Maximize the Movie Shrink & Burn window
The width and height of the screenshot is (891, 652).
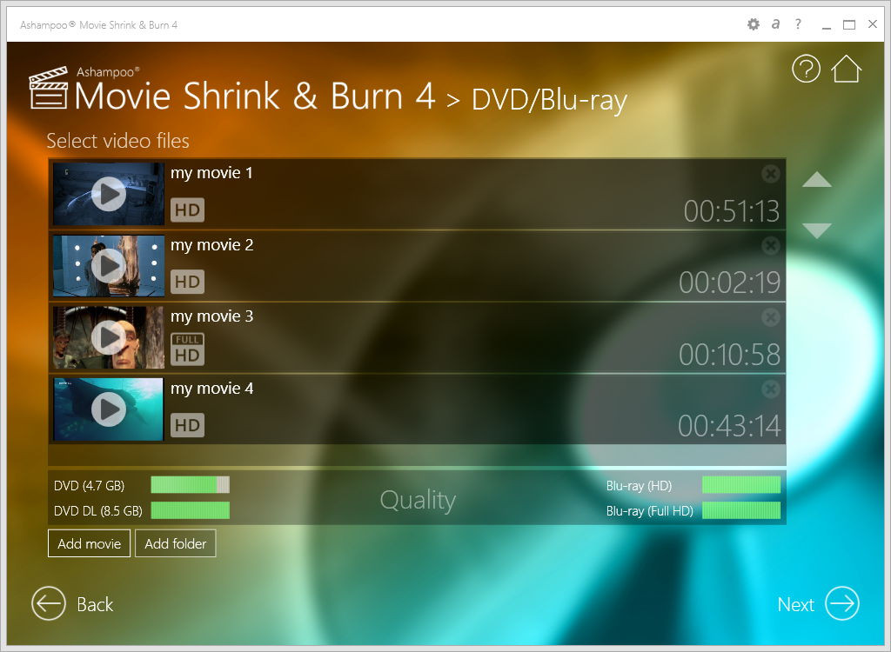(x=849, y=24)
